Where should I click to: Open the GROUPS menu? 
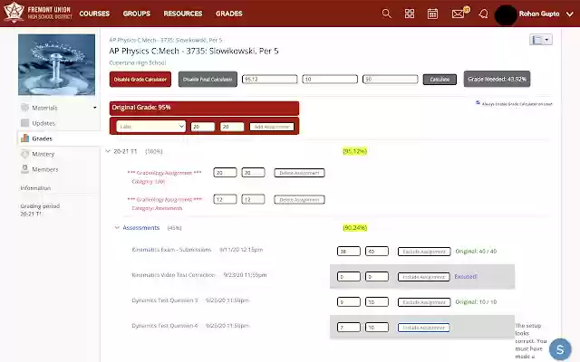click(137, 14)
